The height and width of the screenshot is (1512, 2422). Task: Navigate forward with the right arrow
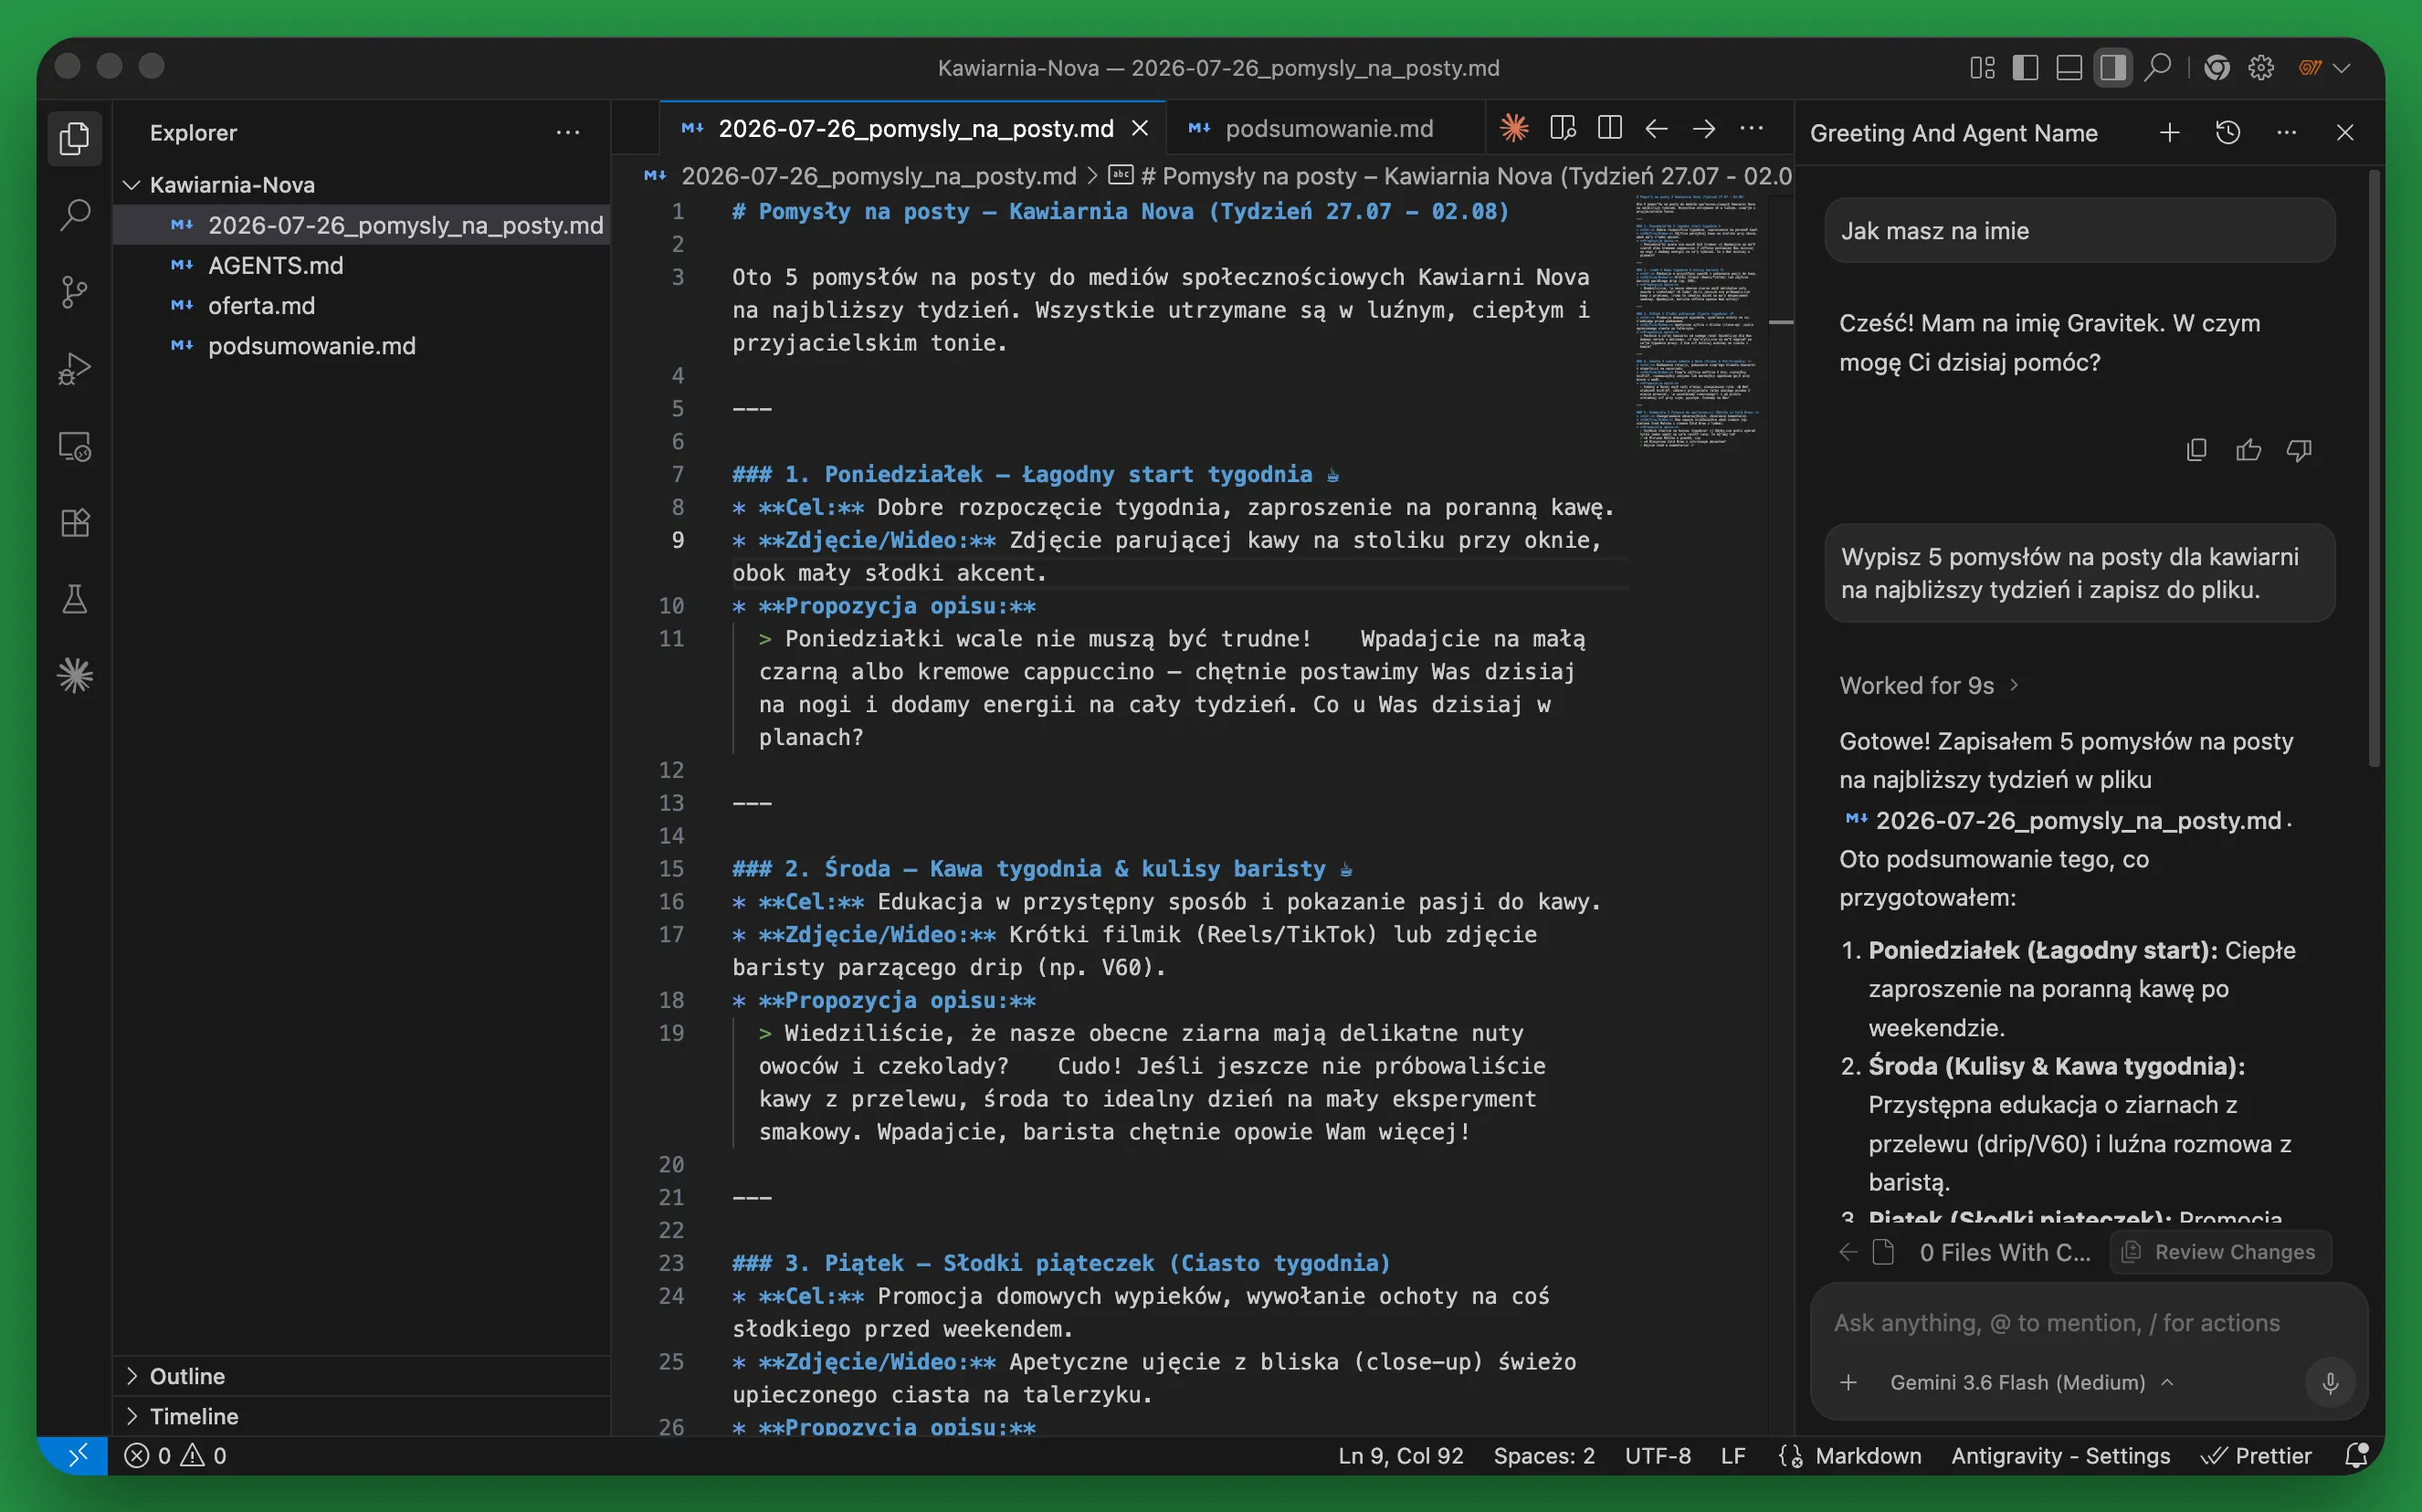[x=1704, y=128]
